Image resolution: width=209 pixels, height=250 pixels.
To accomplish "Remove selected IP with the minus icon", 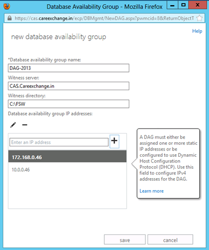I will (24, 125).
